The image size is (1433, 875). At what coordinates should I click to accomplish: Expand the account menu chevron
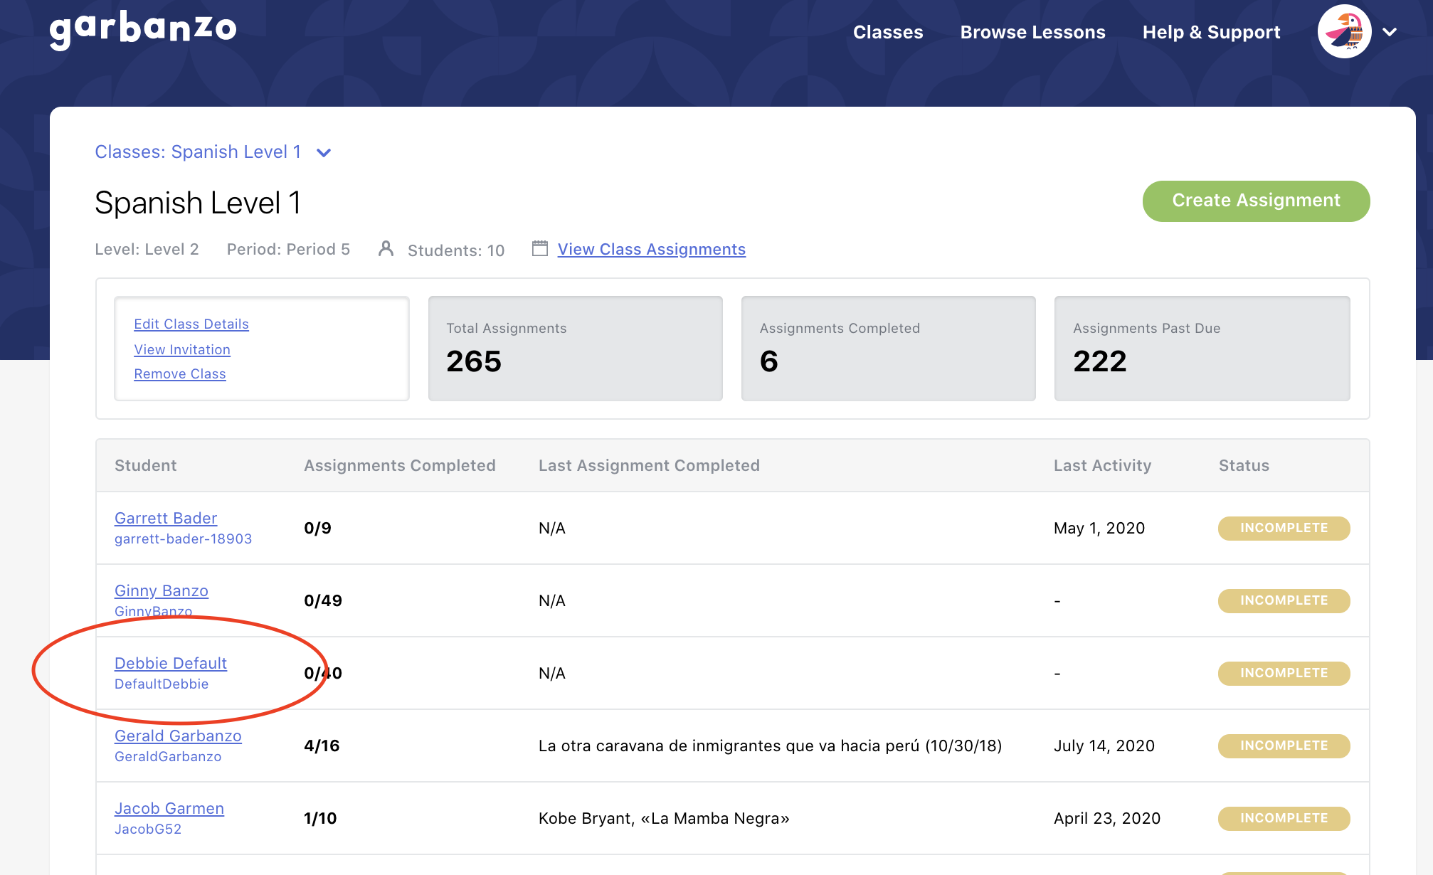coord(1390,32)
